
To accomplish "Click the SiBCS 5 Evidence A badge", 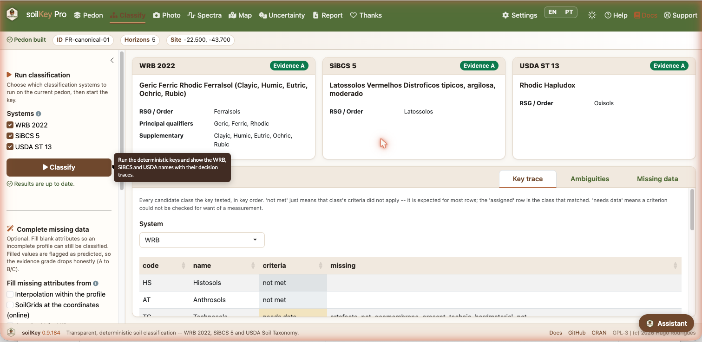I will click(479, 66).
